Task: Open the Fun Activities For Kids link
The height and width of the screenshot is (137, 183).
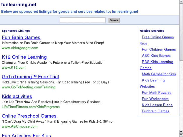Action: (x=26, y=135)
